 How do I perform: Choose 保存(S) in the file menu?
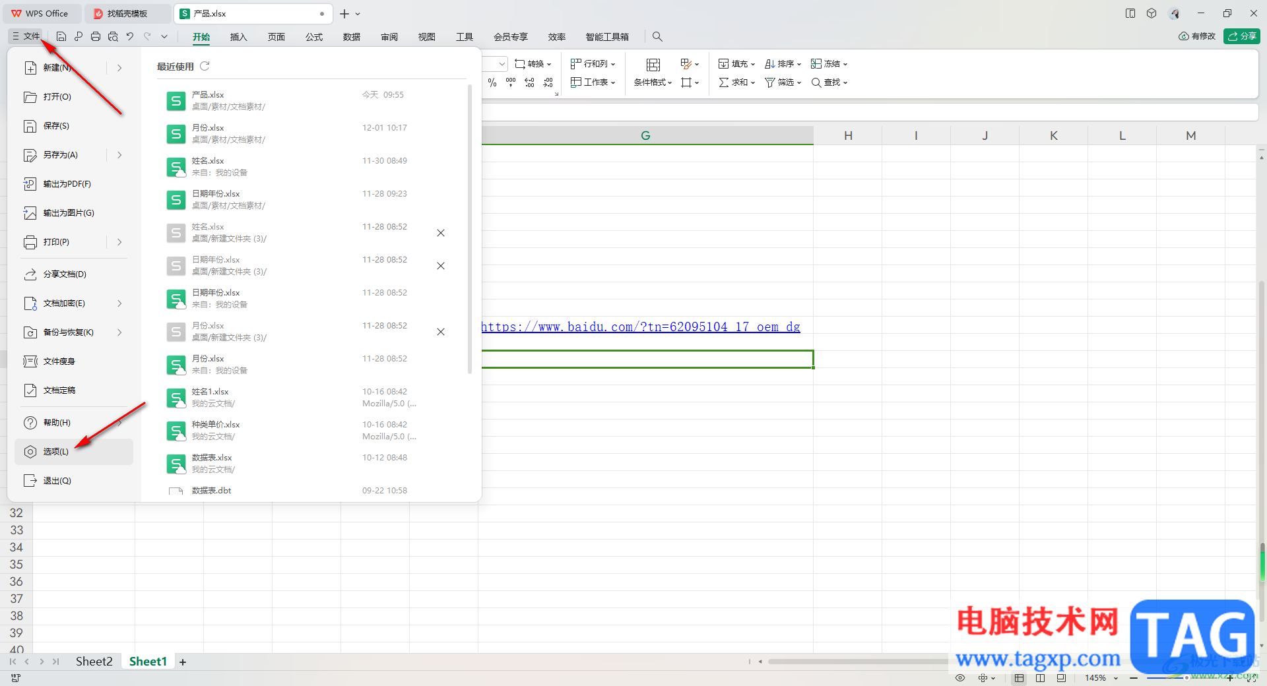74,126
